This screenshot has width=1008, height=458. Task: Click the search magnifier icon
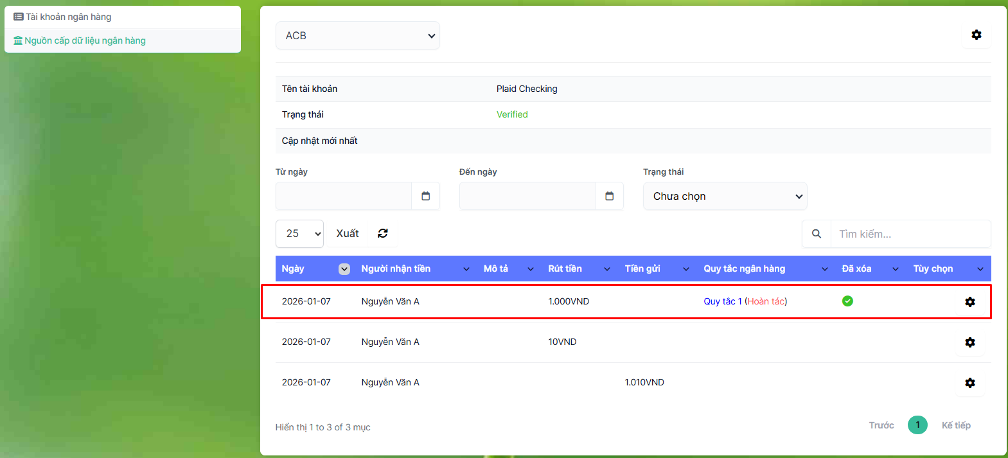[816, 234]
